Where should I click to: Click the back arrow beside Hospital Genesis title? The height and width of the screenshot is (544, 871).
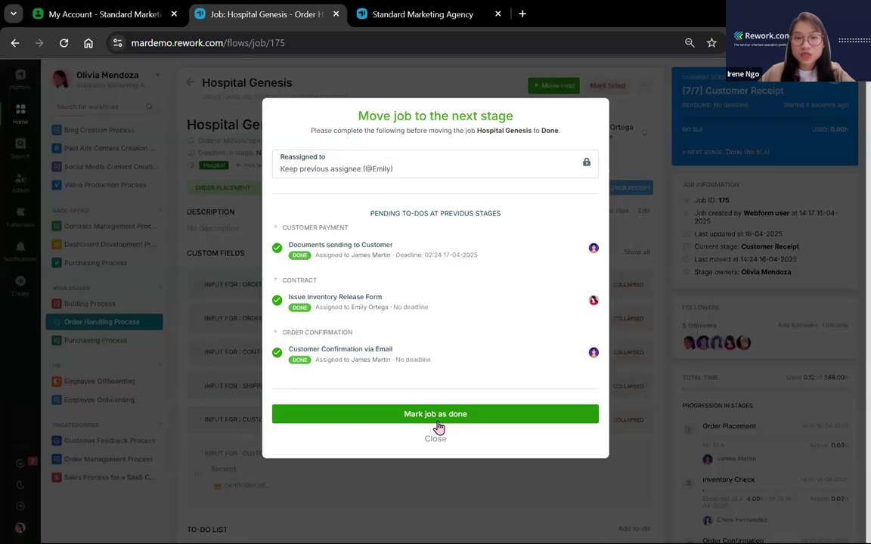[x=190, y=82]
